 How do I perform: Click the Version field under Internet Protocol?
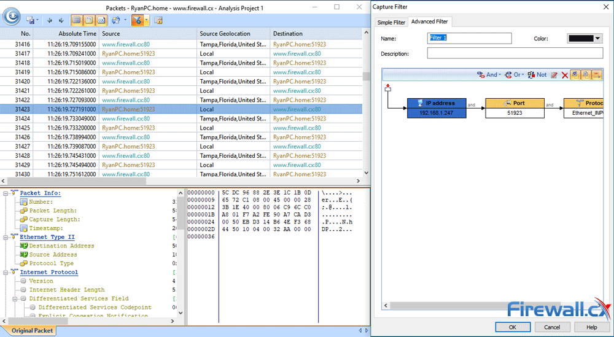point(41,281)
